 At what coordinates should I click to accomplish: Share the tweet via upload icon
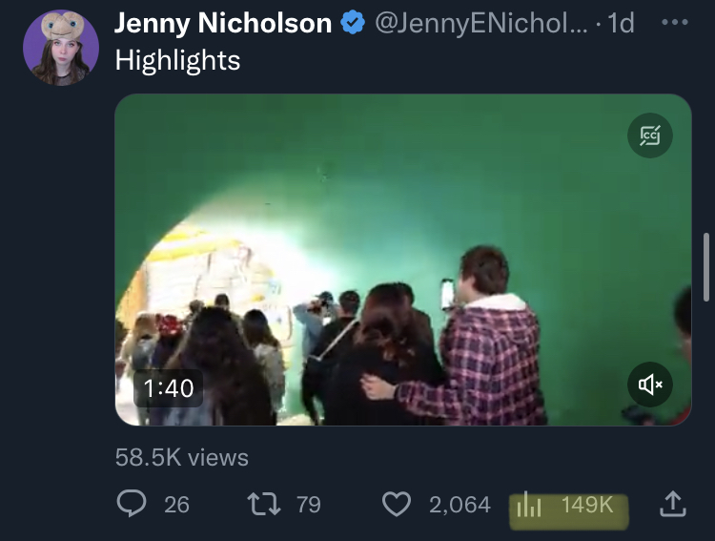tap(672, 504)
